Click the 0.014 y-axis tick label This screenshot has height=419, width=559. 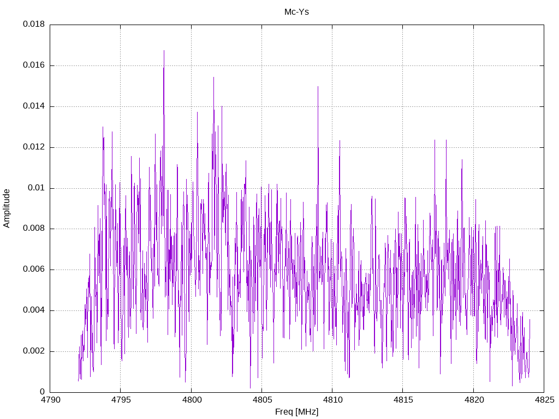[34, 106]
